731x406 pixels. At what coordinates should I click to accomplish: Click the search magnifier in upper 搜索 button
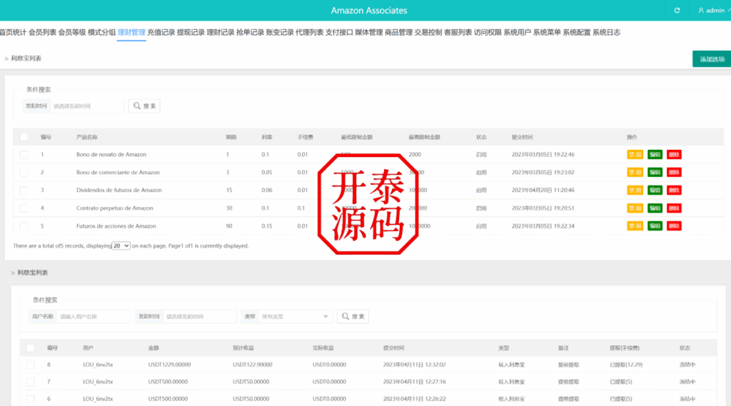pos(136,106)
